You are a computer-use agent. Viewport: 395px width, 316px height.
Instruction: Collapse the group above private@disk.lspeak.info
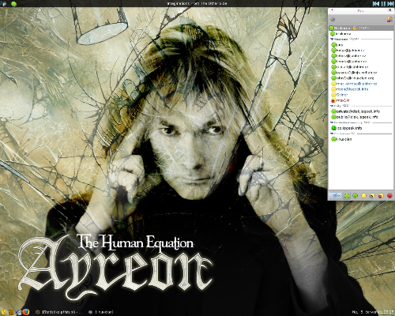pyautogui.click(x=332, y=106)
